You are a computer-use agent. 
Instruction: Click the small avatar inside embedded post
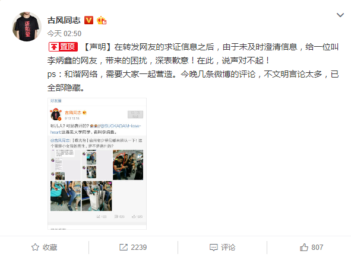coord(55,114)
